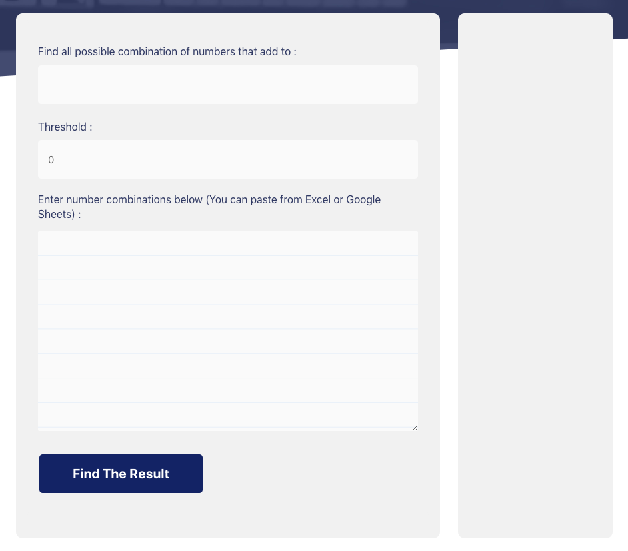Place cursor on second line of text area

(228, 268)
